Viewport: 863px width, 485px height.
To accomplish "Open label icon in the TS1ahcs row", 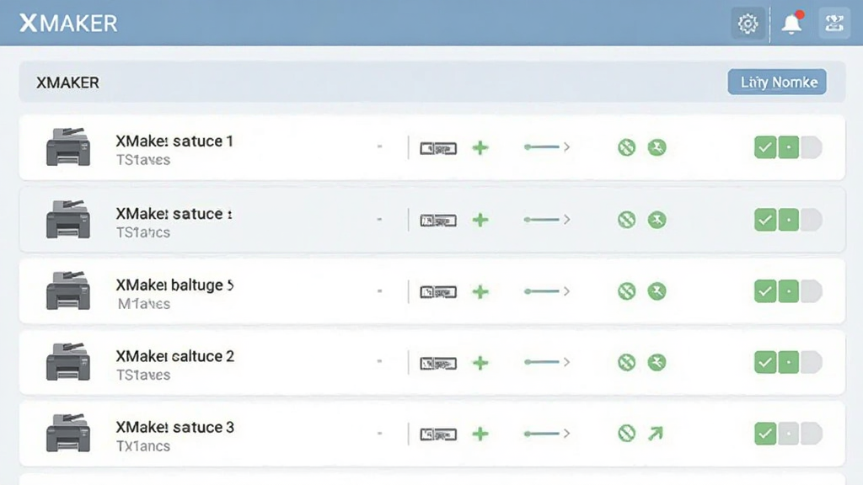I will point(438,221).
